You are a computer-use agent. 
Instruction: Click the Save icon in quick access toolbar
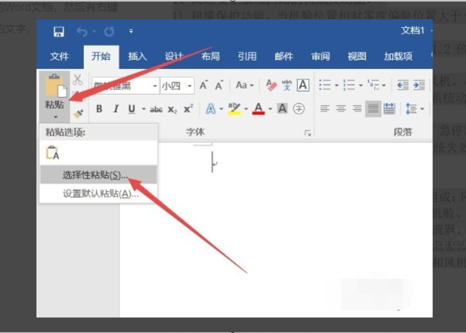(x=58, y=32)
